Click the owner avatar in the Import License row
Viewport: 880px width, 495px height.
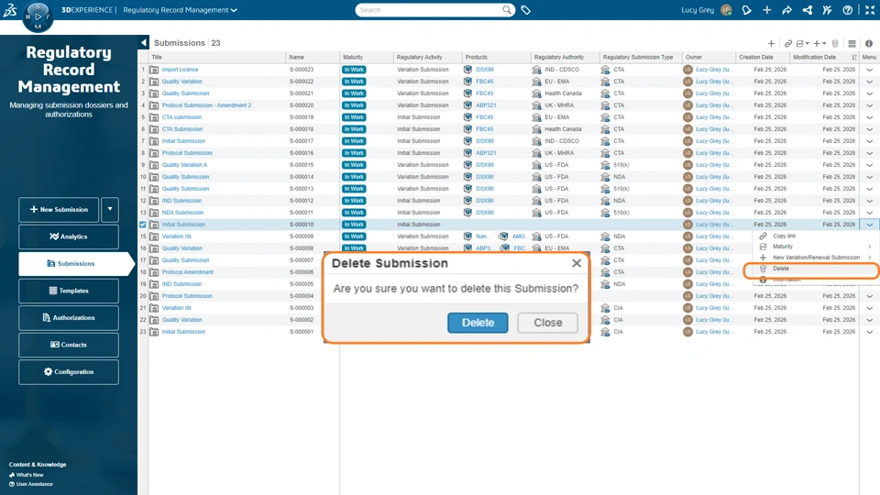point(687,70)
